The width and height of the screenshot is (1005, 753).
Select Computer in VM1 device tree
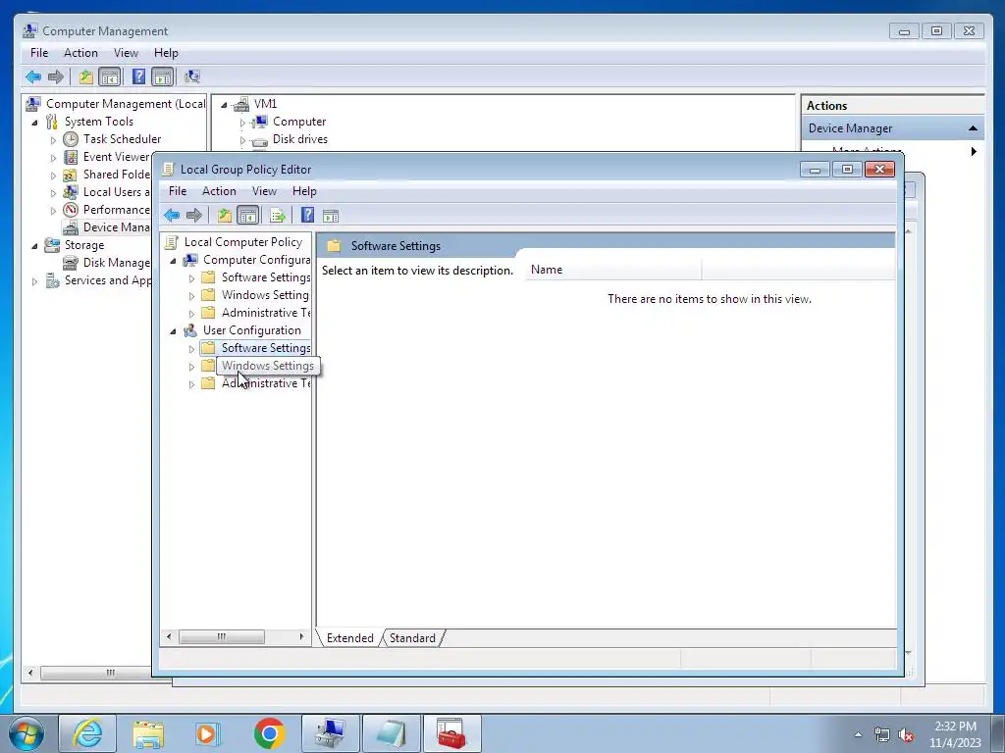[x=299, y=122]
